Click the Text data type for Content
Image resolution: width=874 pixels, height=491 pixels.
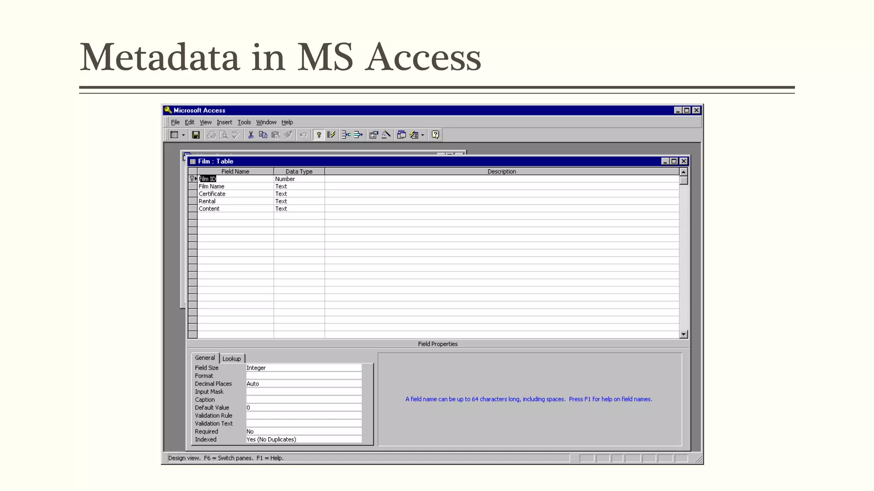299,209
